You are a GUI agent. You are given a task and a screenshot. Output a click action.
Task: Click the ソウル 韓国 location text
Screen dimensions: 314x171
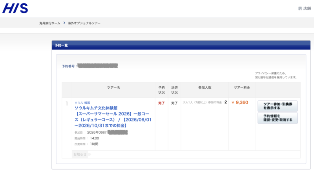[x=82, y=103]
